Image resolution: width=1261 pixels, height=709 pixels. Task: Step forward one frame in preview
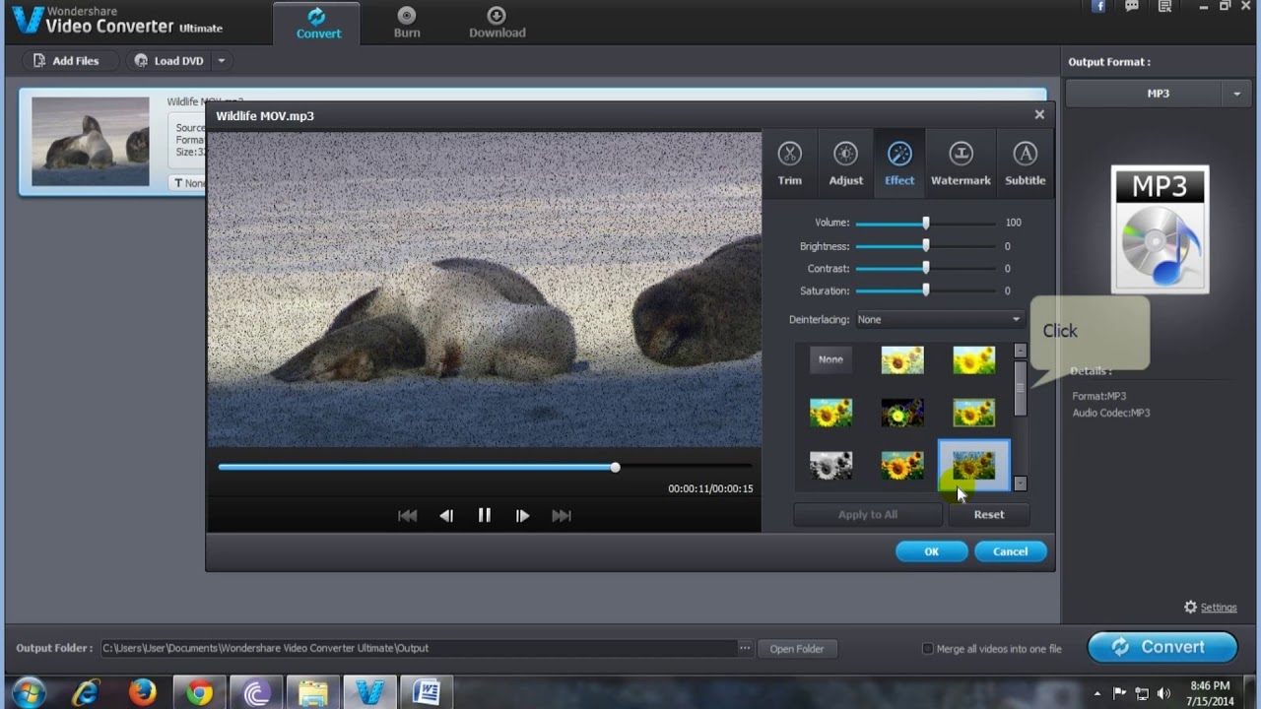pyautogui.click(x=522, y=515)
